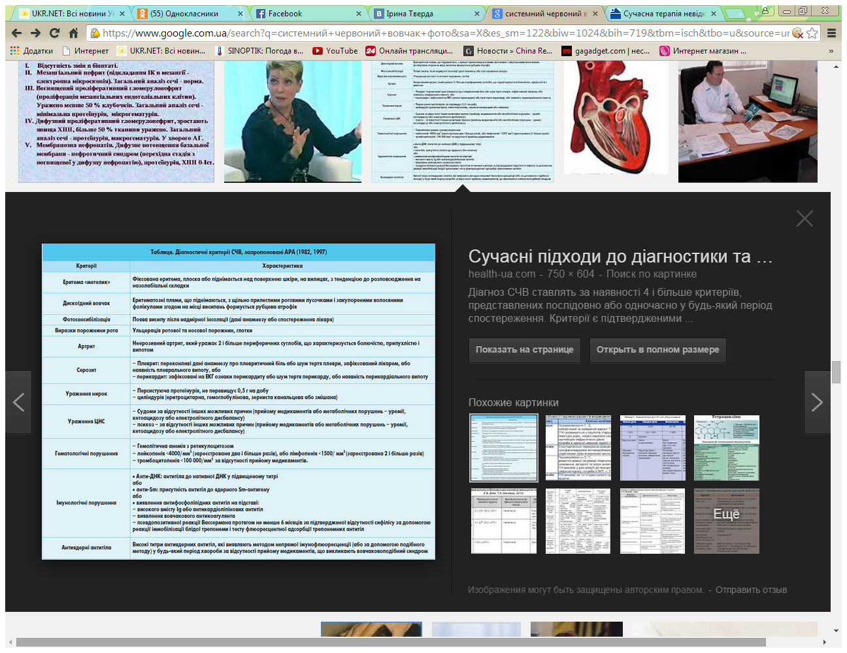Click the extension icon beside the bookmark star

pos(797,33)
